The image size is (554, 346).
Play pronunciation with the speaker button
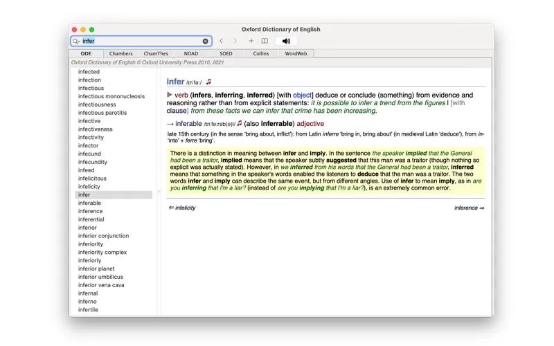286,41
